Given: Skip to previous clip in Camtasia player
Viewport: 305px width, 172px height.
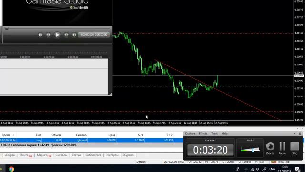Looking at the screenshot, I should pos(40,35).
